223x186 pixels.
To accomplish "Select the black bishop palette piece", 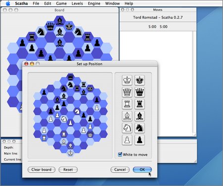I will click(140, 116).
